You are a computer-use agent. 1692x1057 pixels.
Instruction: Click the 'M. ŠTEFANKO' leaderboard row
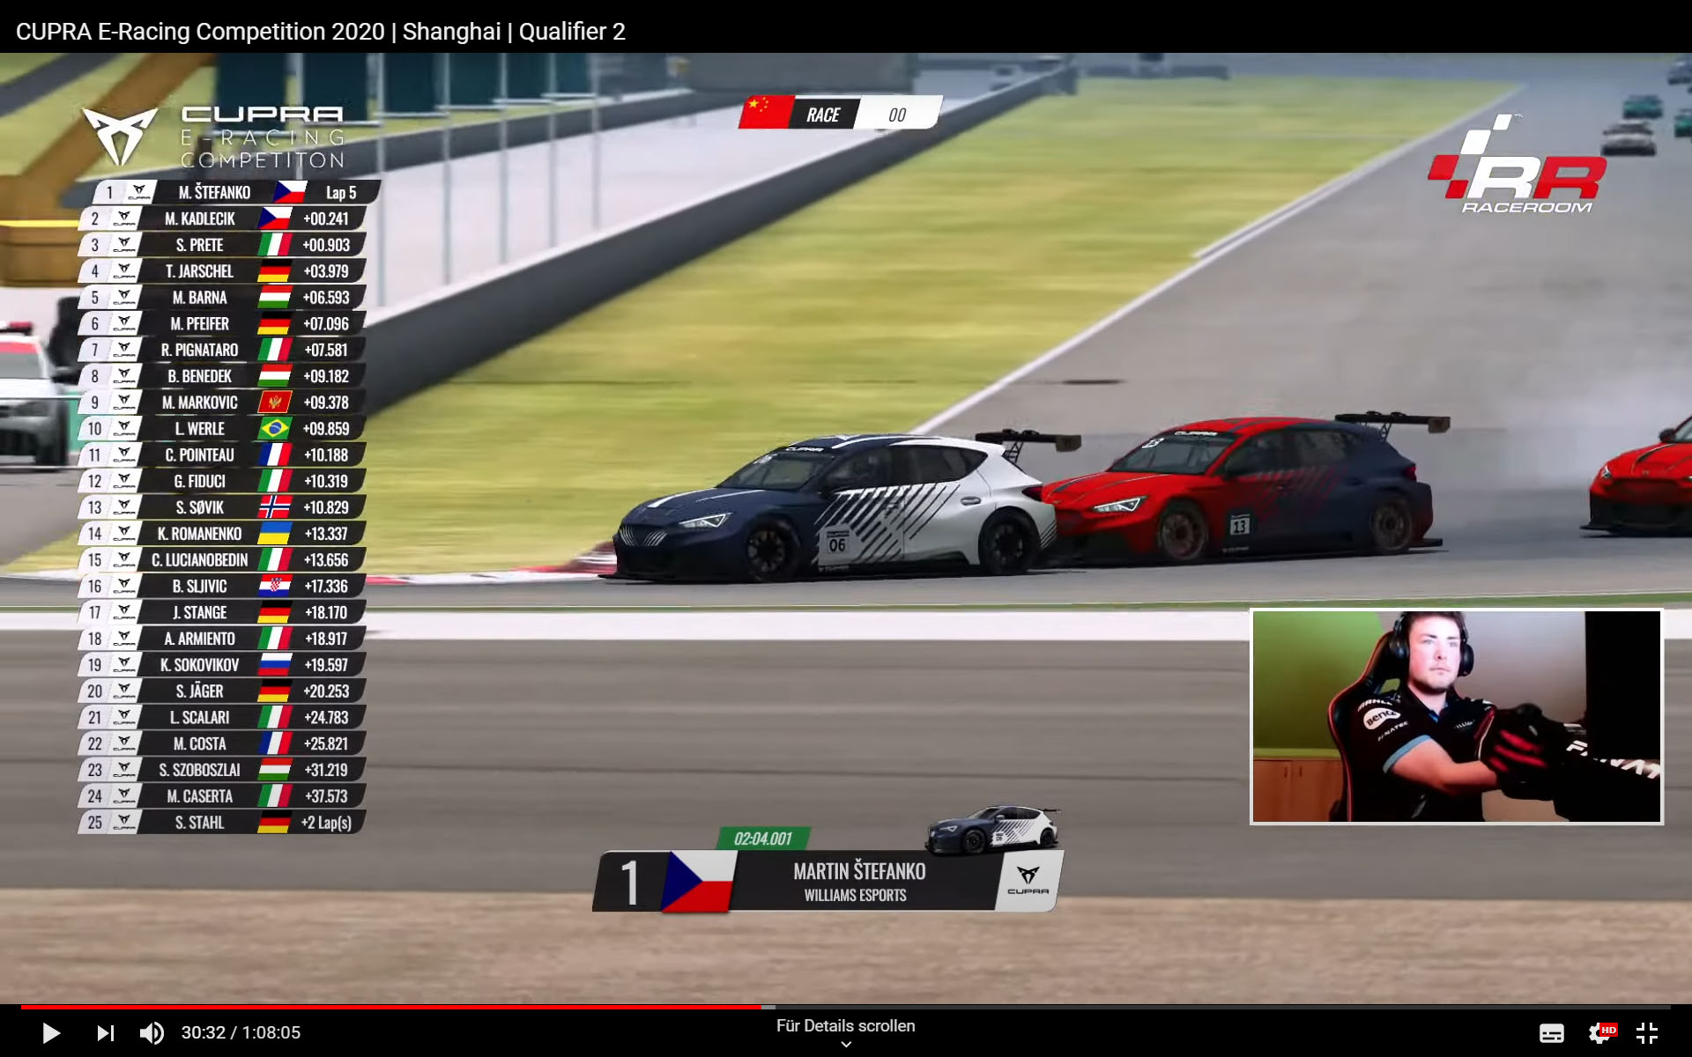coord(236,192)
